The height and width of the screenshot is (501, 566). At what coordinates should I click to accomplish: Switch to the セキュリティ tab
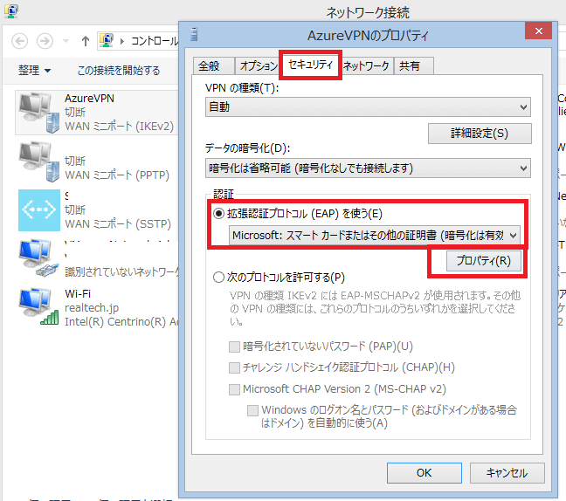click(310, 65)
